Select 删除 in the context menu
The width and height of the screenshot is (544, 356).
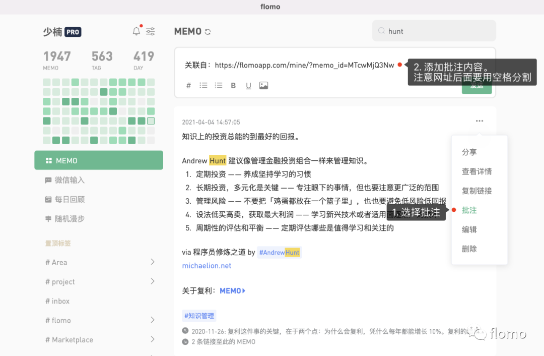(469, 249)
